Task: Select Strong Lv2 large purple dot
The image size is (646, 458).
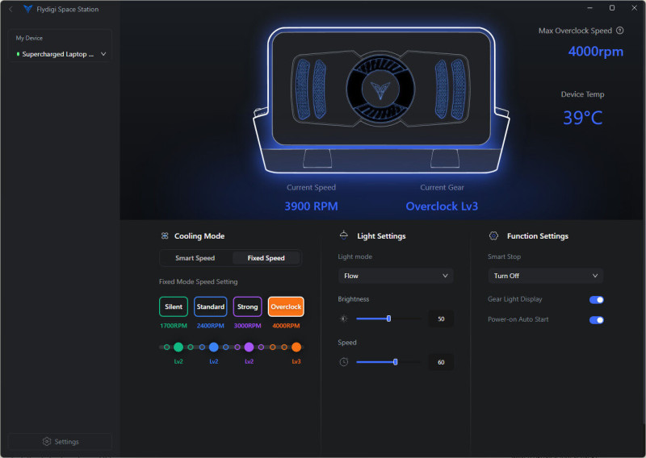Action: pos(249,348)
